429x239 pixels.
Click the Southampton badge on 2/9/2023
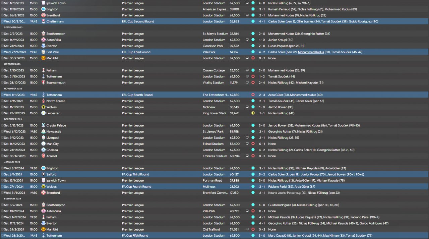coord(44,34)
